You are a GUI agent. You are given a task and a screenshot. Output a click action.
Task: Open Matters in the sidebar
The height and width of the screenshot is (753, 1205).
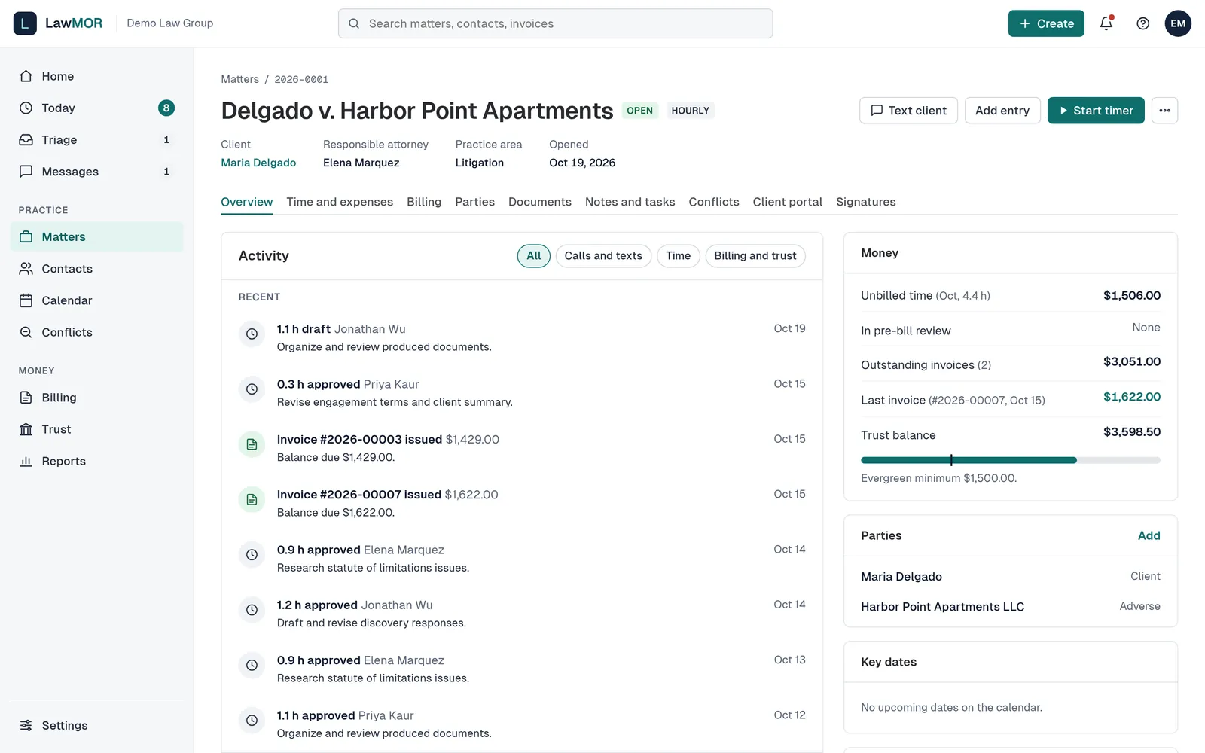tap(96, 236)
